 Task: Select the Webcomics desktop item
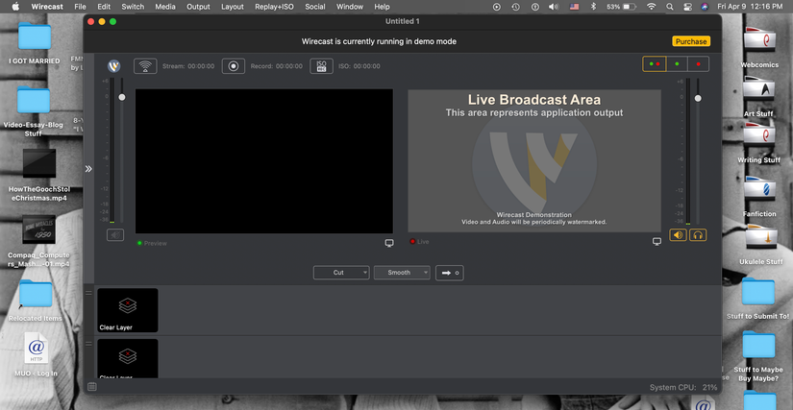pyautogui.click(x=759, y=47)
